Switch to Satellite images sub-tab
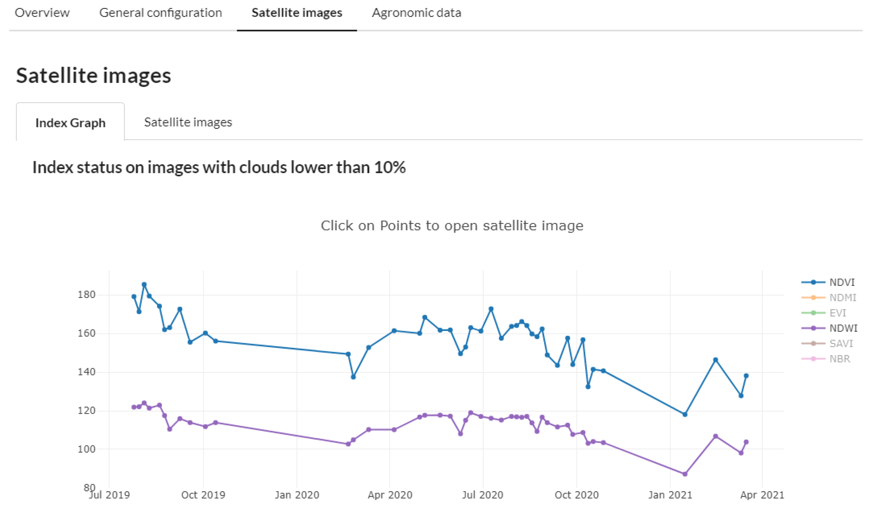Viewport: 873px width, 511px height. [188, 122]
